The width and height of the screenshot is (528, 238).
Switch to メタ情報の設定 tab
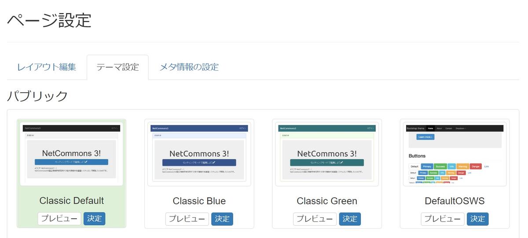click(x=189, y=67)
